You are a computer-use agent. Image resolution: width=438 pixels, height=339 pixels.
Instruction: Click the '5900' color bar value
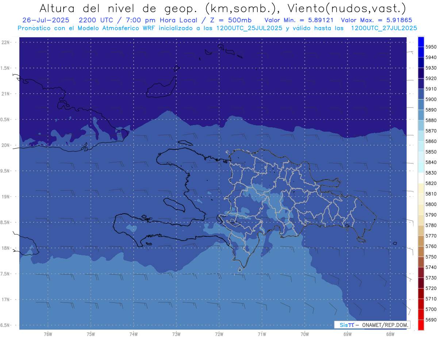tap(431, 99)
